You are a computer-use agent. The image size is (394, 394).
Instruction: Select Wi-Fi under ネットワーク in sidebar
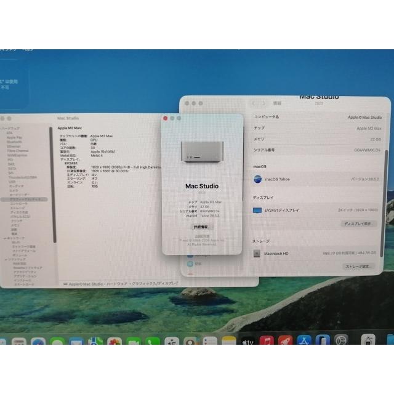[16, 243]
